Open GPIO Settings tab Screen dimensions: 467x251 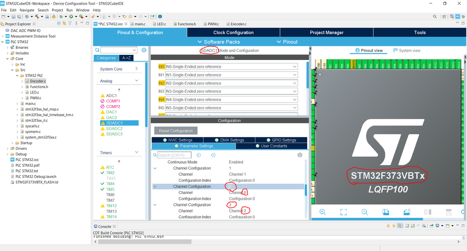[x=281, y=140]
